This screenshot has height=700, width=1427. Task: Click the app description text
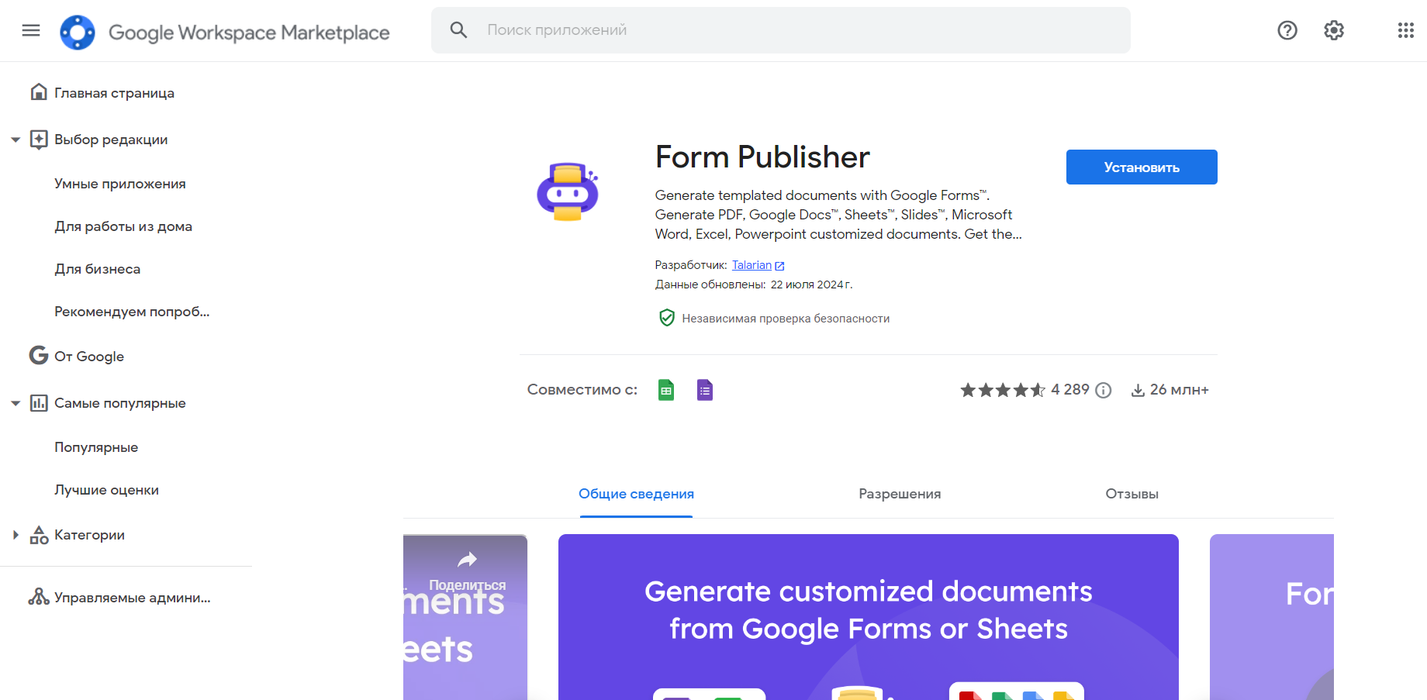(x=838, y=215)
